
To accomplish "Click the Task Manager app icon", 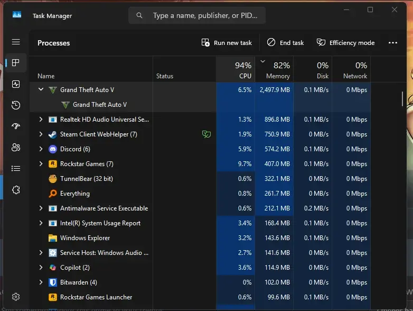I will click(17, 14).
